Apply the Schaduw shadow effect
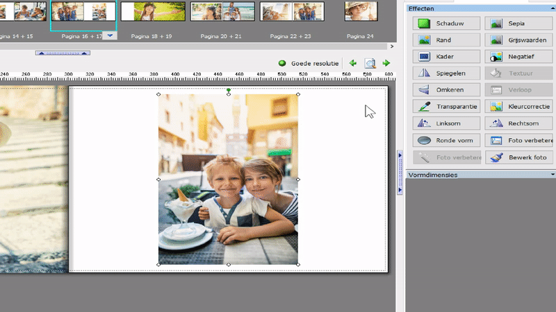The image size is (556, 312). [448, 24]
